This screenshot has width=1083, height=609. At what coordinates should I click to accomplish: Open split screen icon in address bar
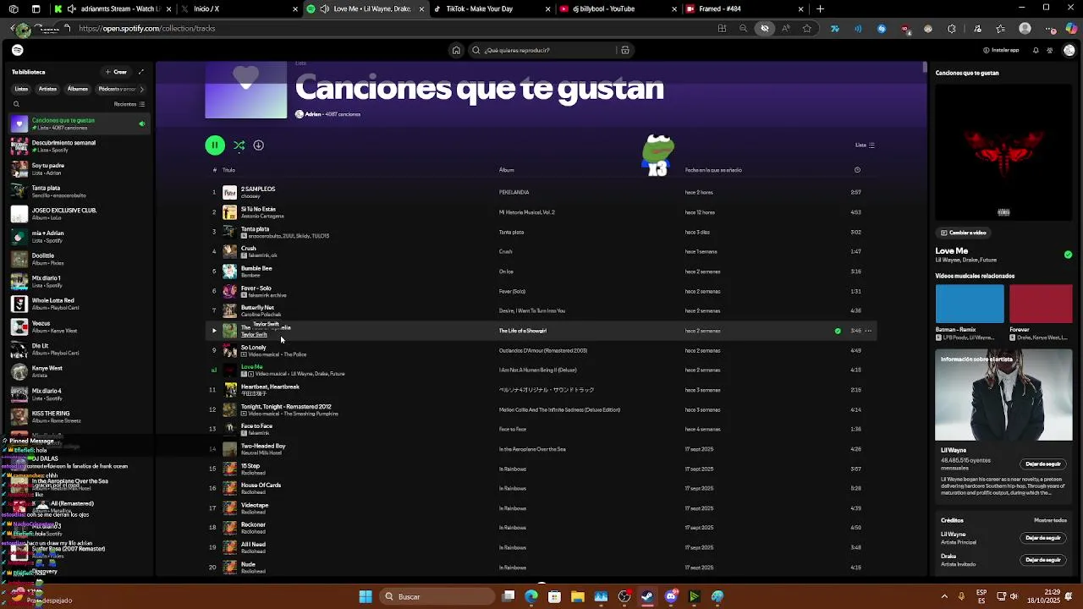[x=722, y=28]
